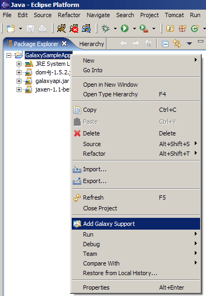Choose Export... in context menu

pyautogui.click(x=136, y=181)
